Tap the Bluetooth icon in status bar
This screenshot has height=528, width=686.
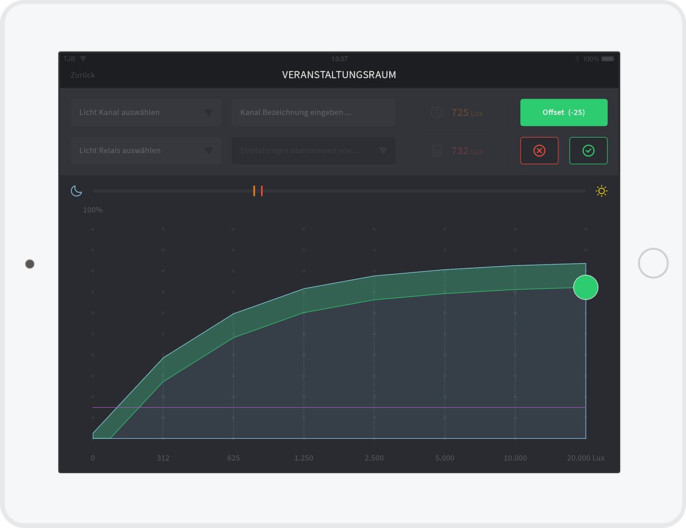coord(577,59)
